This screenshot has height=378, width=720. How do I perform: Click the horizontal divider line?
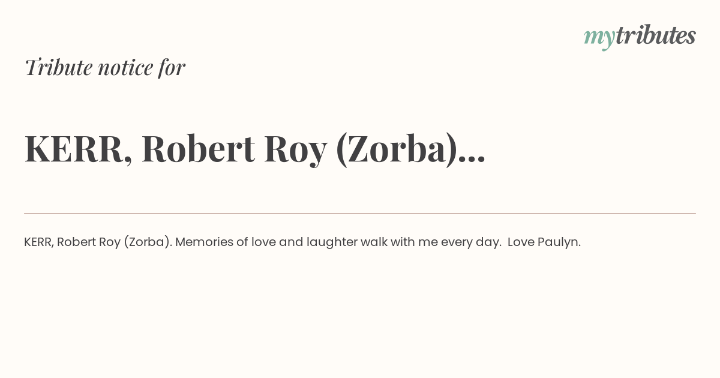tap(360, 213)
